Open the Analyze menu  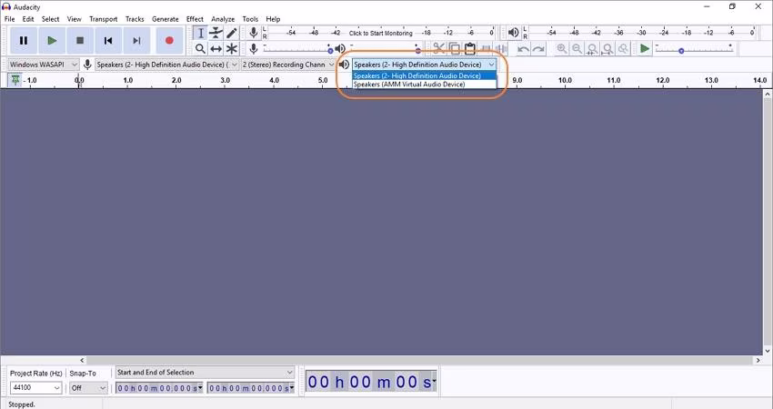pos(223,19)
